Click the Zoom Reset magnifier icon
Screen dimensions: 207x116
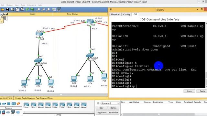[x=43, y=9]
